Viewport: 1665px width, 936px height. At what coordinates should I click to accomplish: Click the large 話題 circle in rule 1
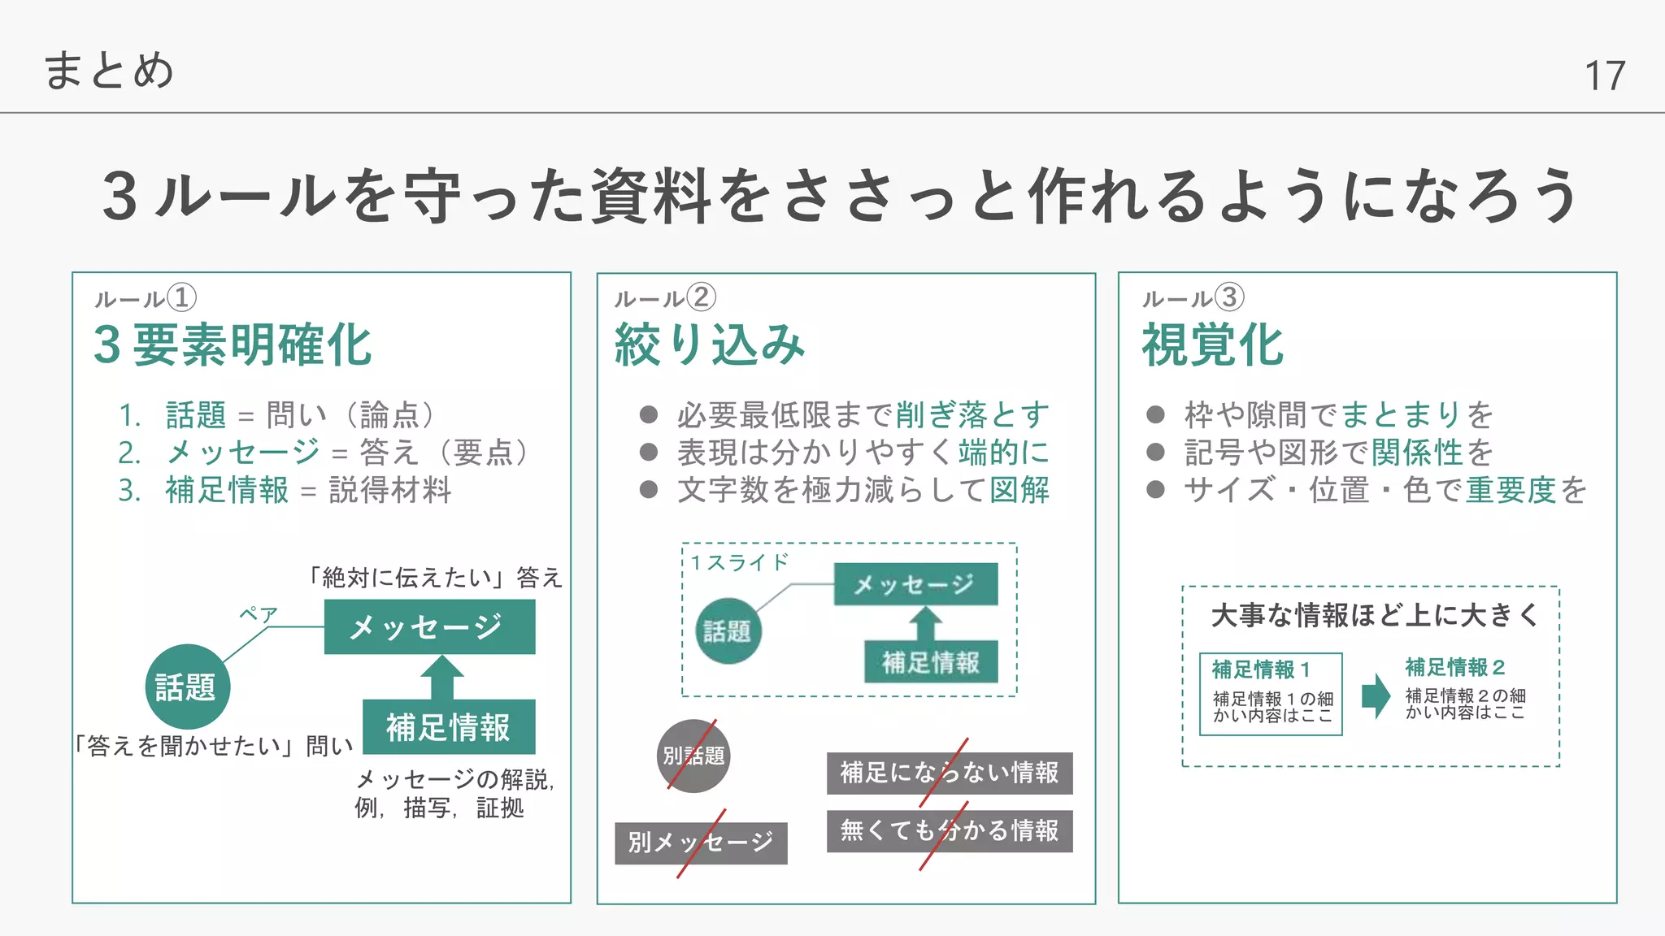pos(187,687)
